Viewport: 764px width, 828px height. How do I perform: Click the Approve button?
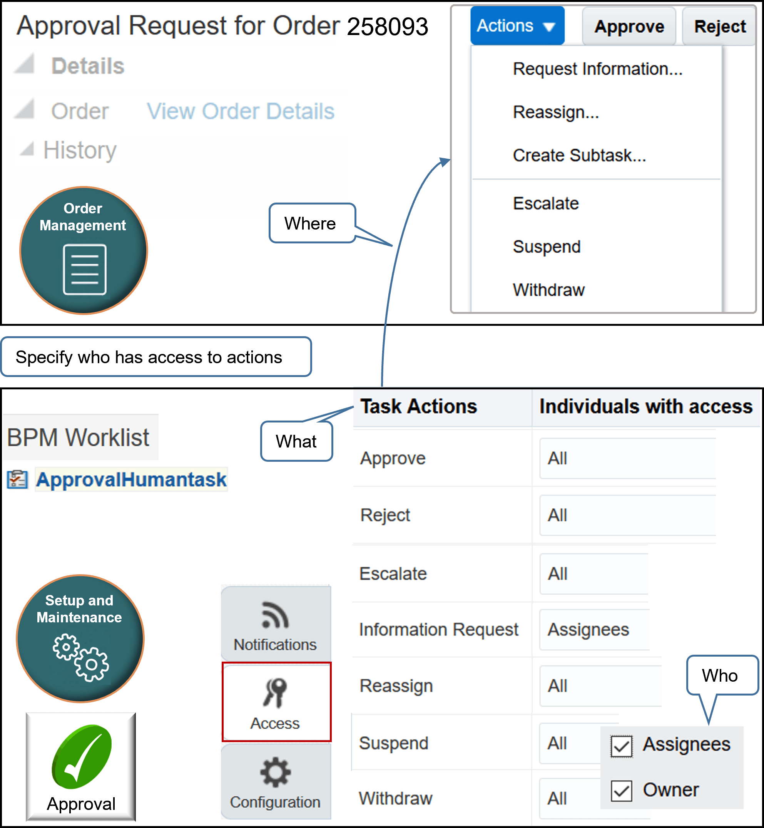click(629, 26)
